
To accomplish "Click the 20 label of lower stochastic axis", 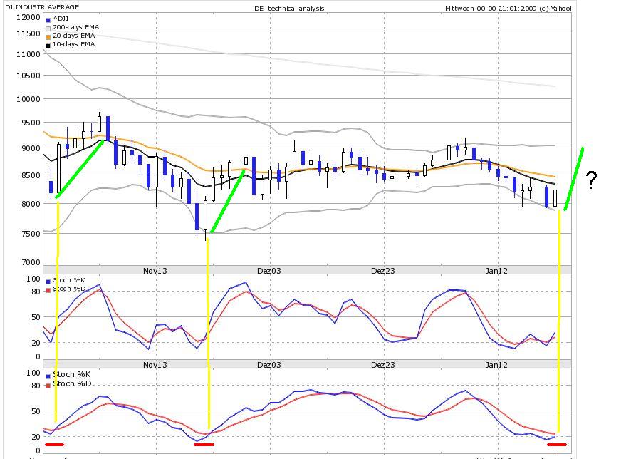I will point(36,437).
